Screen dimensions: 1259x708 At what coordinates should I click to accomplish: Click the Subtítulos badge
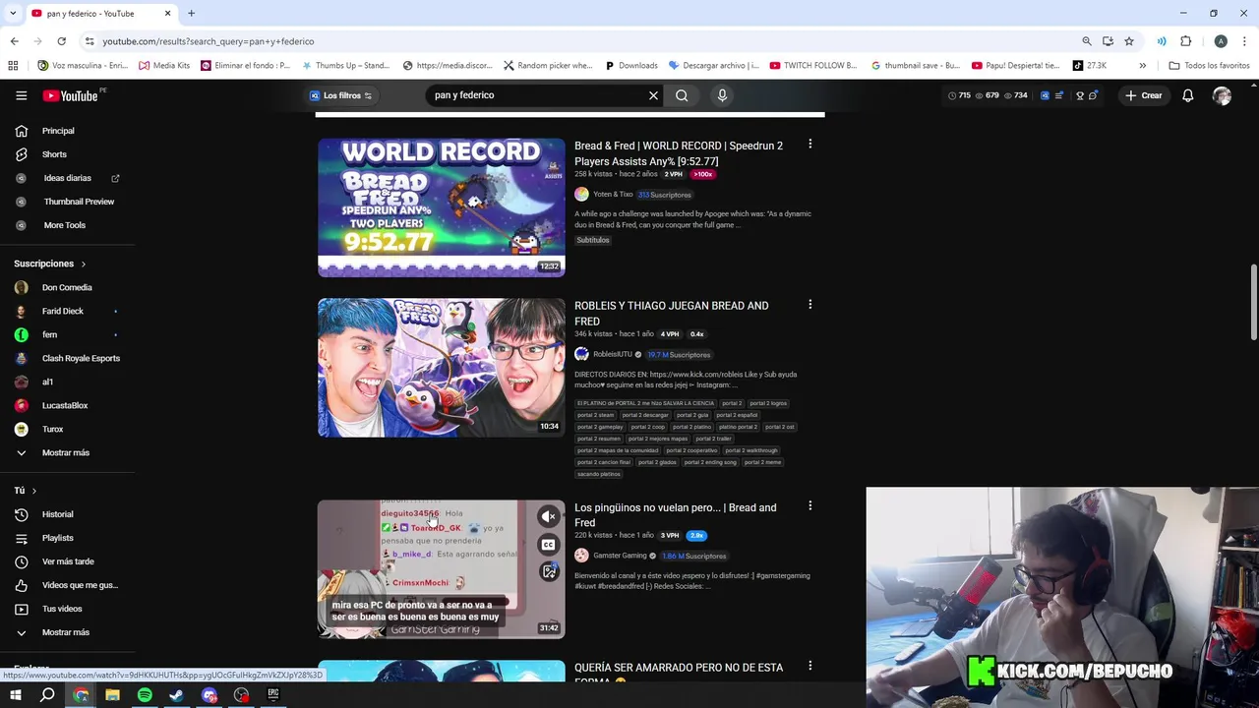pos(593,240)
